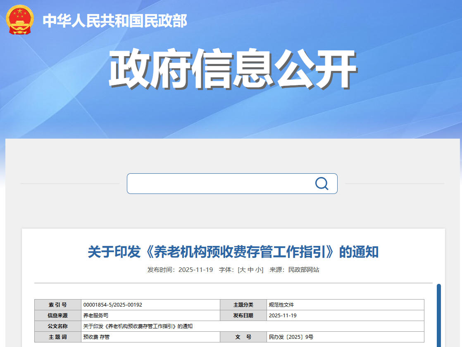This screenshot has height=347, width=462.
Task: Click the national emblem logo
Action: (x=20, y=20)
